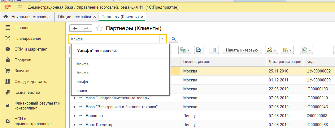Viewport: 335px width, 128px height.
Task: Add Партнеры (Клиенты) to favorites star
Action: (99, 28)
